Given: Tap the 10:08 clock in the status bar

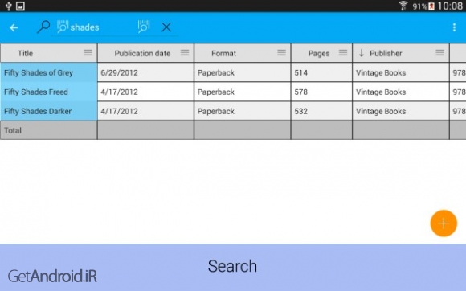Looking at the screenshot, I should 450,6.
